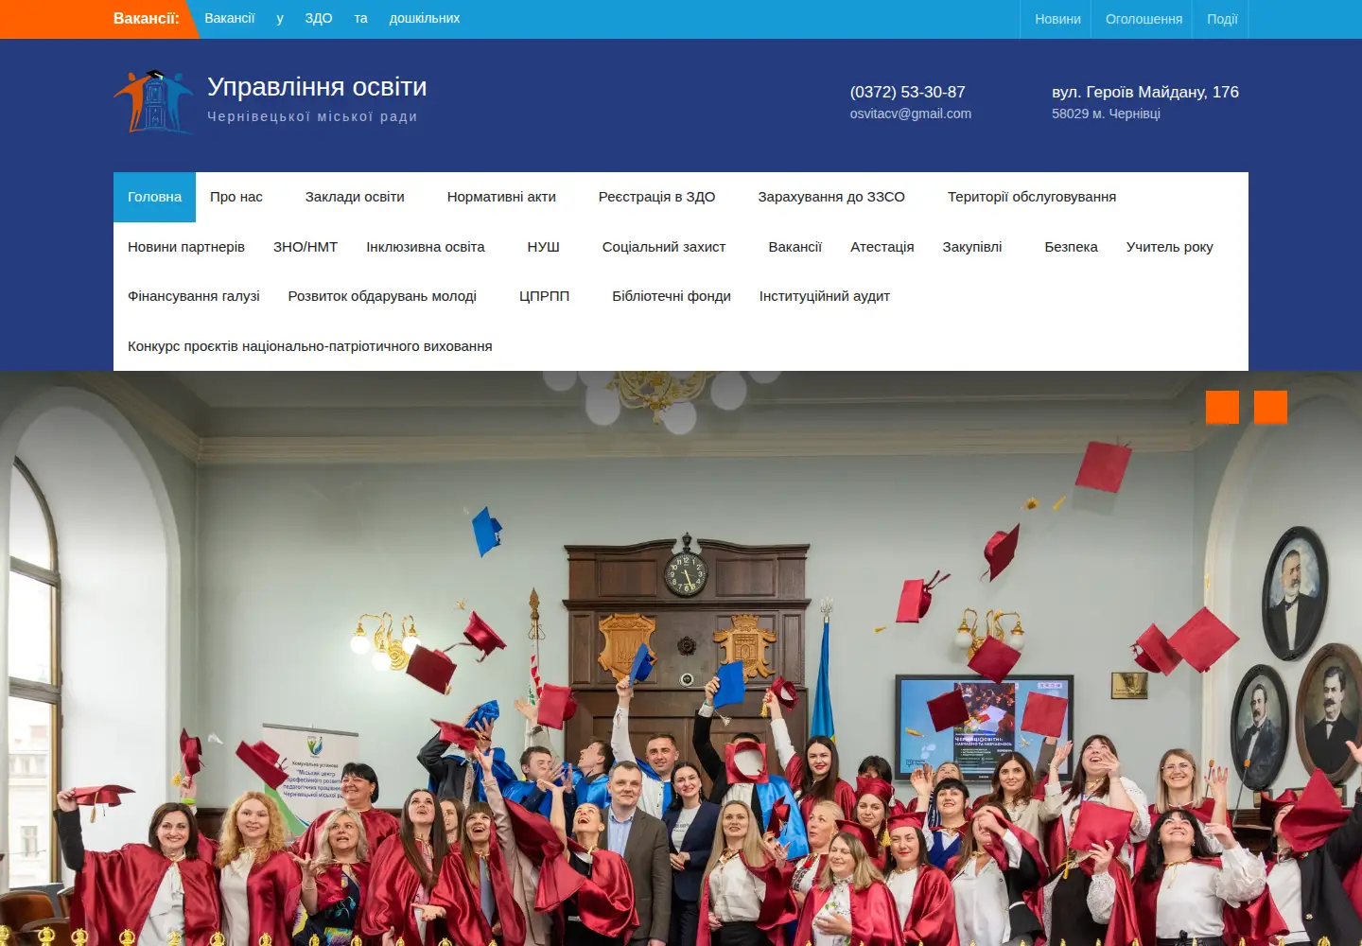Go to Заклади освіти page
This screenshot has height=946, width=1362.
355,197
